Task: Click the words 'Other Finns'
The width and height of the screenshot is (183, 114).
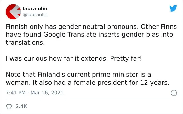Action: 159,27
